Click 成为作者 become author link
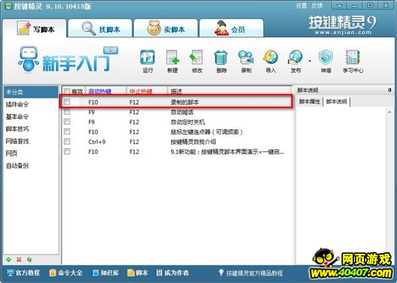Viewport: 397px width, 283px height. click(173, 272)
